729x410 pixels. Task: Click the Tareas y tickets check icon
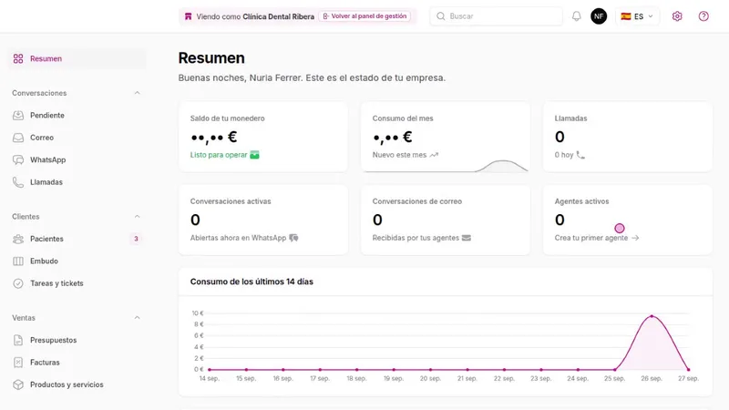pyautogui.click(x=18, y=283)
